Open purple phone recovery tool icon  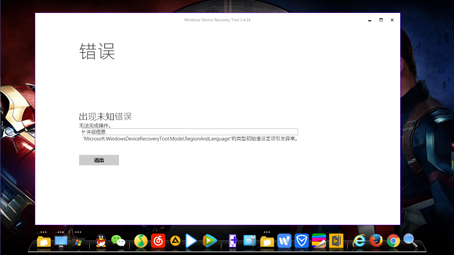pyautogui.click(x=233, y=241)
